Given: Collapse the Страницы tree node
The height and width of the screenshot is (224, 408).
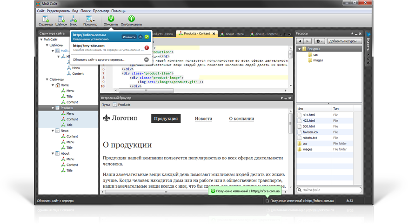Looking at the screenshot, I should click(47, 79).
